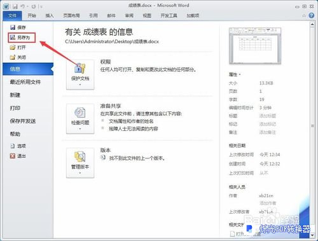The height and width of the screenshot is (241, 318).
Task: Open 保存并发送 in the sidebar
Action: tap(23, 121)
